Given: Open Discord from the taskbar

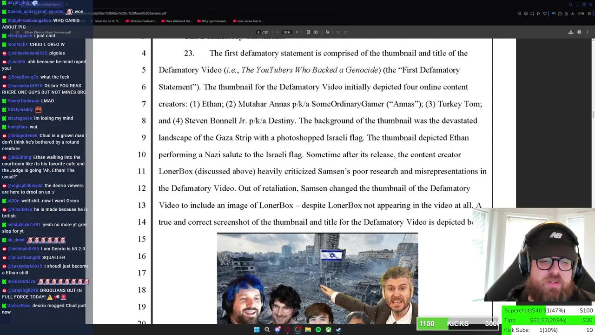Looking at the screenshot, I should coord(278,330).
